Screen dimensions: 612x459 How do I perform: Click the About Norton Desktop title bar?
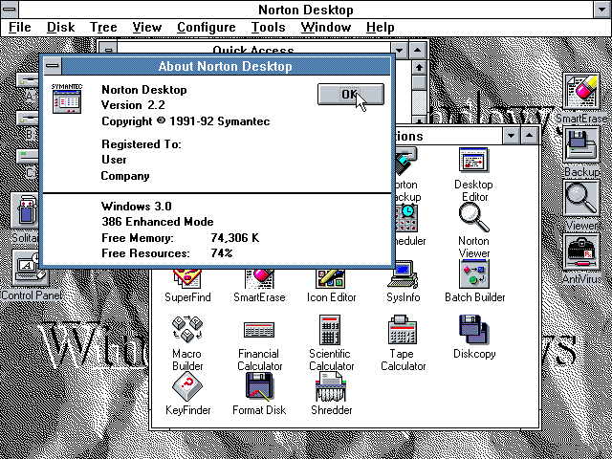226,66
